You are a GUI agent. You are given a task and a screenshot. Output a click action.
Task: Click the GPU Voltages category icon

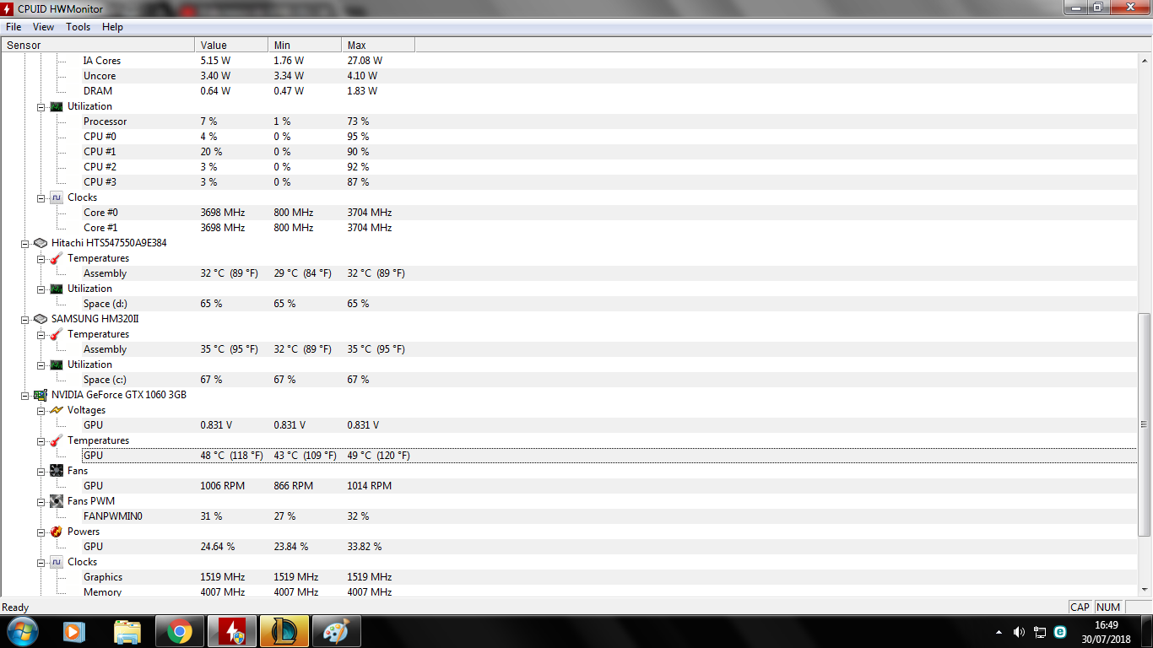[57, 410]
